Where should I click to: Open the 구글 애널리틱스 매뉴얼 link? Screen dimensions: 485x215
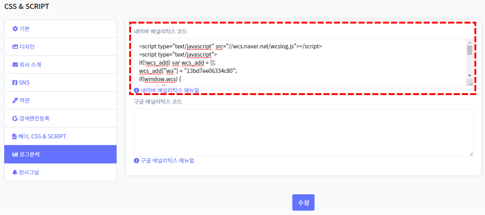click(x=168, y=161)
